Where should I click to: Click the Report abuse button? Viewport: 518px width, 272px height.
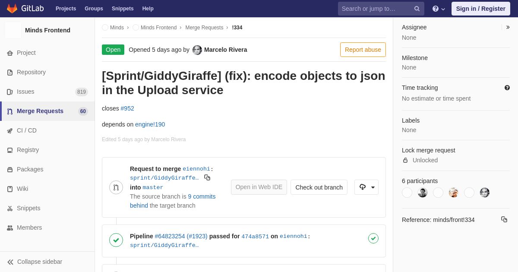[363, 50]
